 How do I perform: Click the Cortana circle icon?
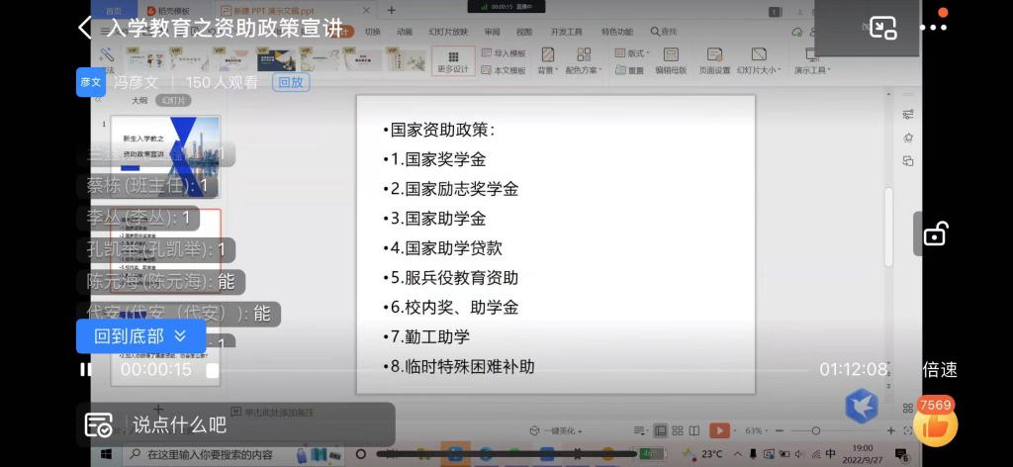point(361,454)
